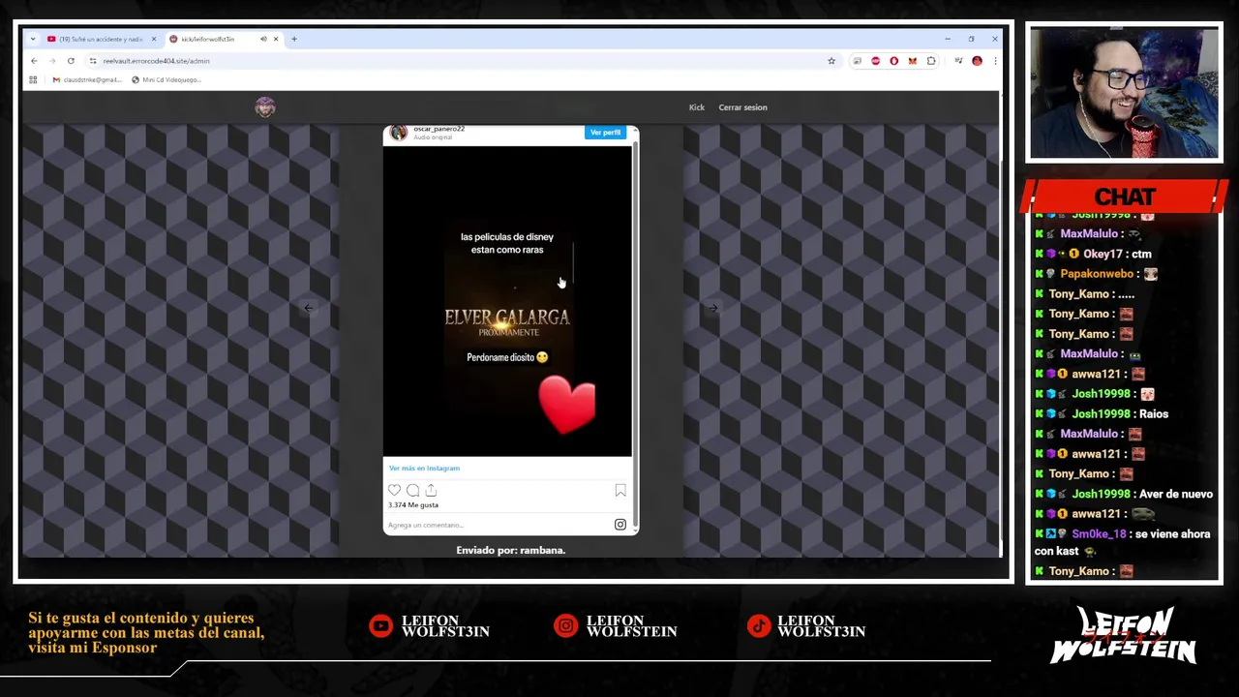
Task: Open 'Ver más en Instagram' link
Action: pos(424,468)
